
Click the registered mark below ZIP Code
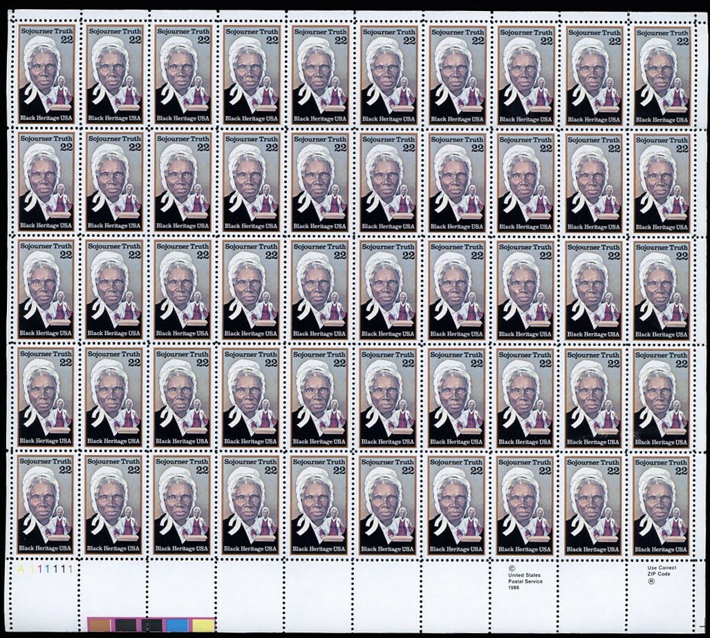(x=651, y=581)
